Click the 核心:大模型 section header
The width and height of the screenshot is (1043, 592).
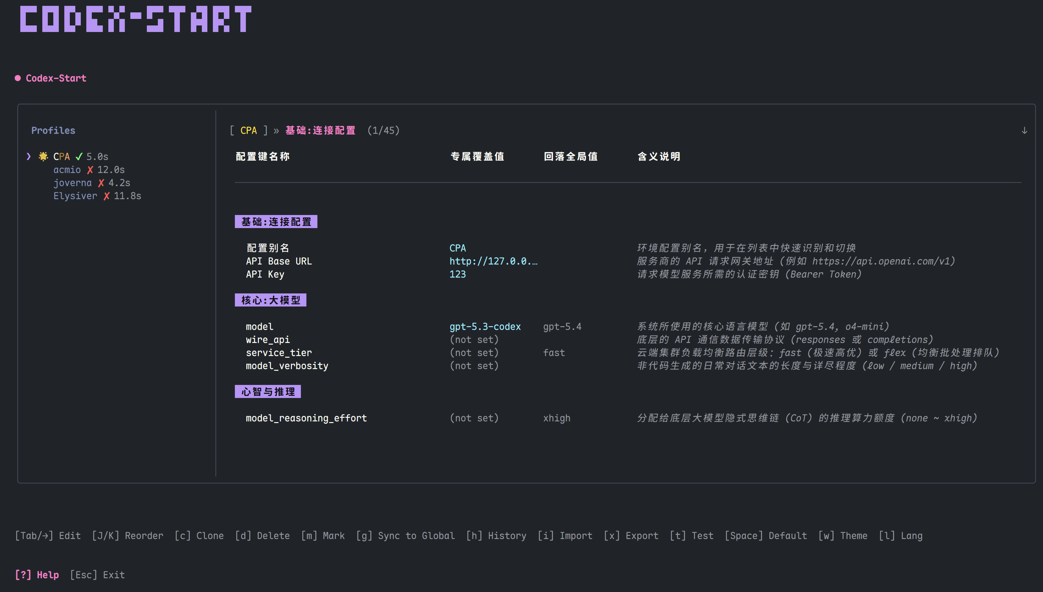[x=271, y=300]
